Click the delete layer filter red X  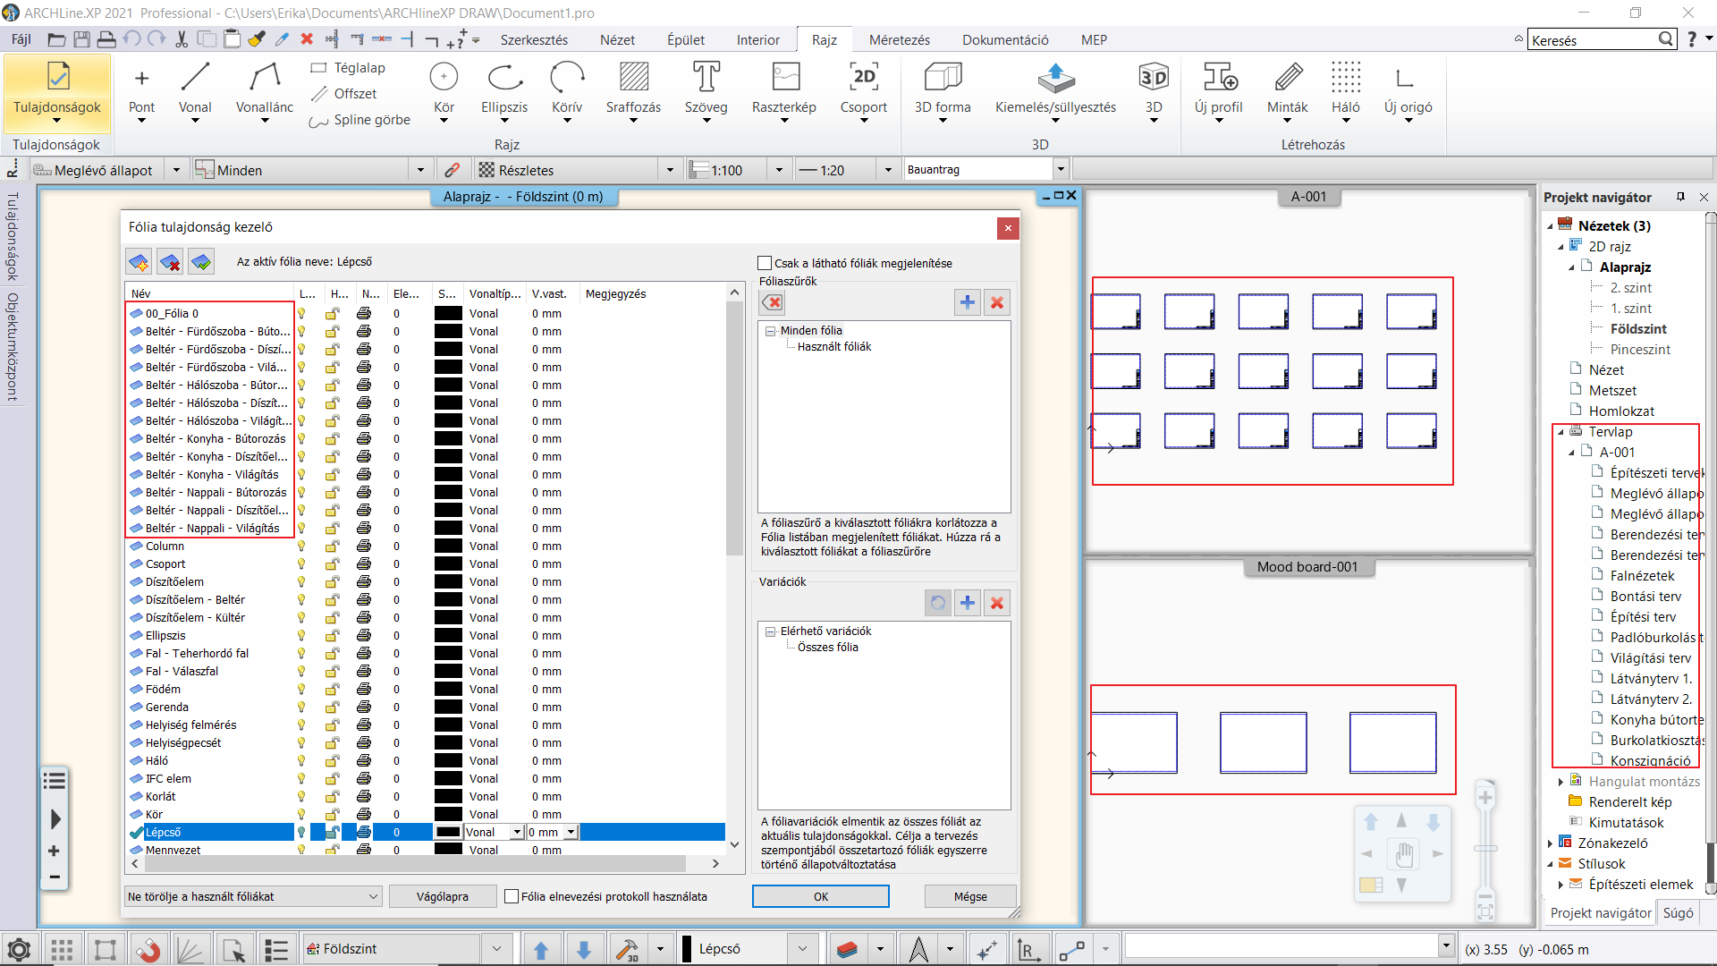point(997,302)
